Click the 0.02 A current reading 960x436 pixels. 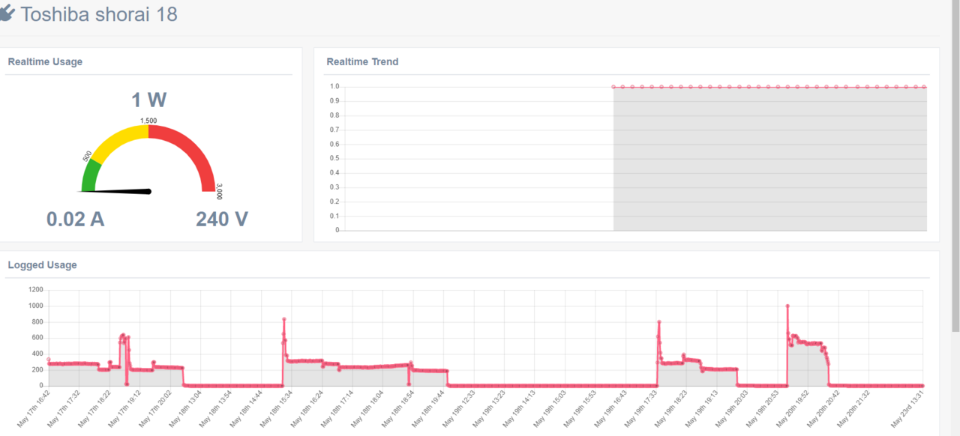click(75, 219)
